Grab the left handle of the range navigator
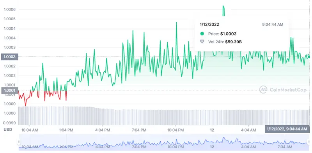Image resolution: width=312 pixels, height=153 pixels. click(19, 142)
